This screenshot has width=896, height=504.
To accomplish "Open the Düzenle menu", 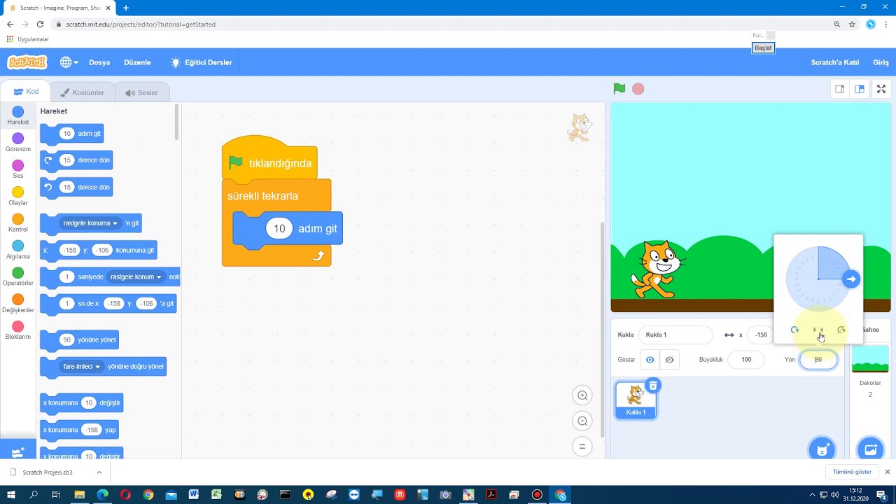I will pyautogui.click(x=137, y=62).
